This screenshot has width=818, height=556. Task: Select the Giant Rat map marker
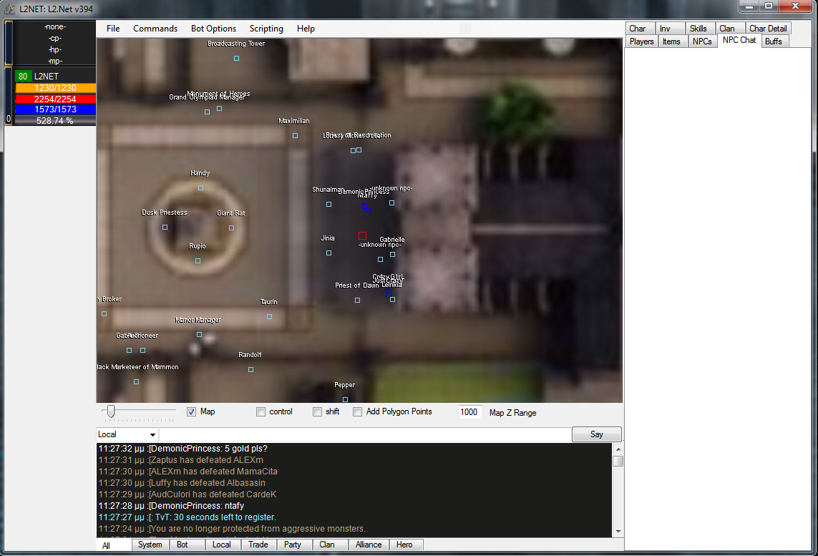coord(232,228)
